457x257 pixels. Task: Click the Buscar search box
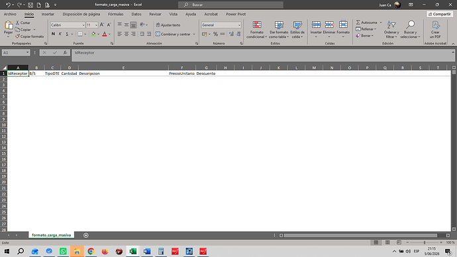(230, 5)
